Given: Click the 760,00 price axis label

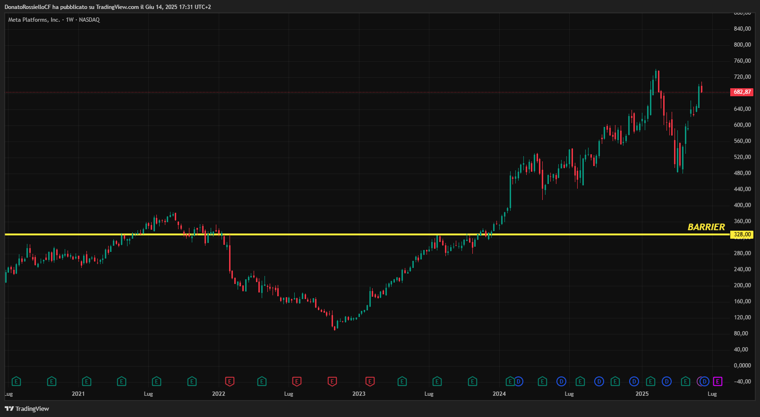Looking at the screenshot, I should coord(742,61).
